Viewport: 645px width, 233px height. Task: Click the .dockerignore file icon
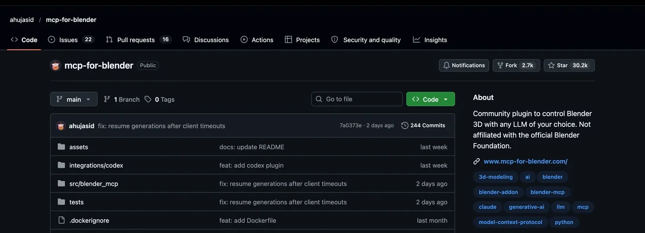[61, 220]
